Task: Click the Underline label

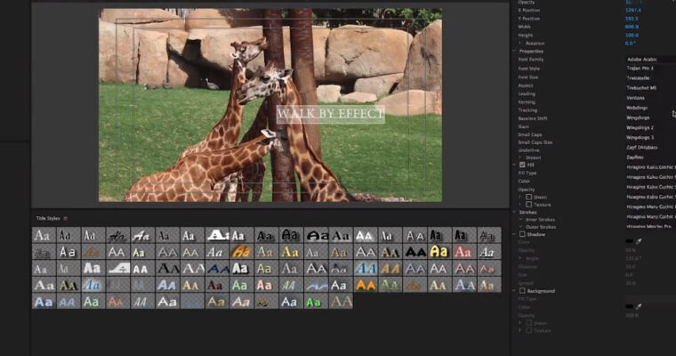Action: (x=528, y=150)
